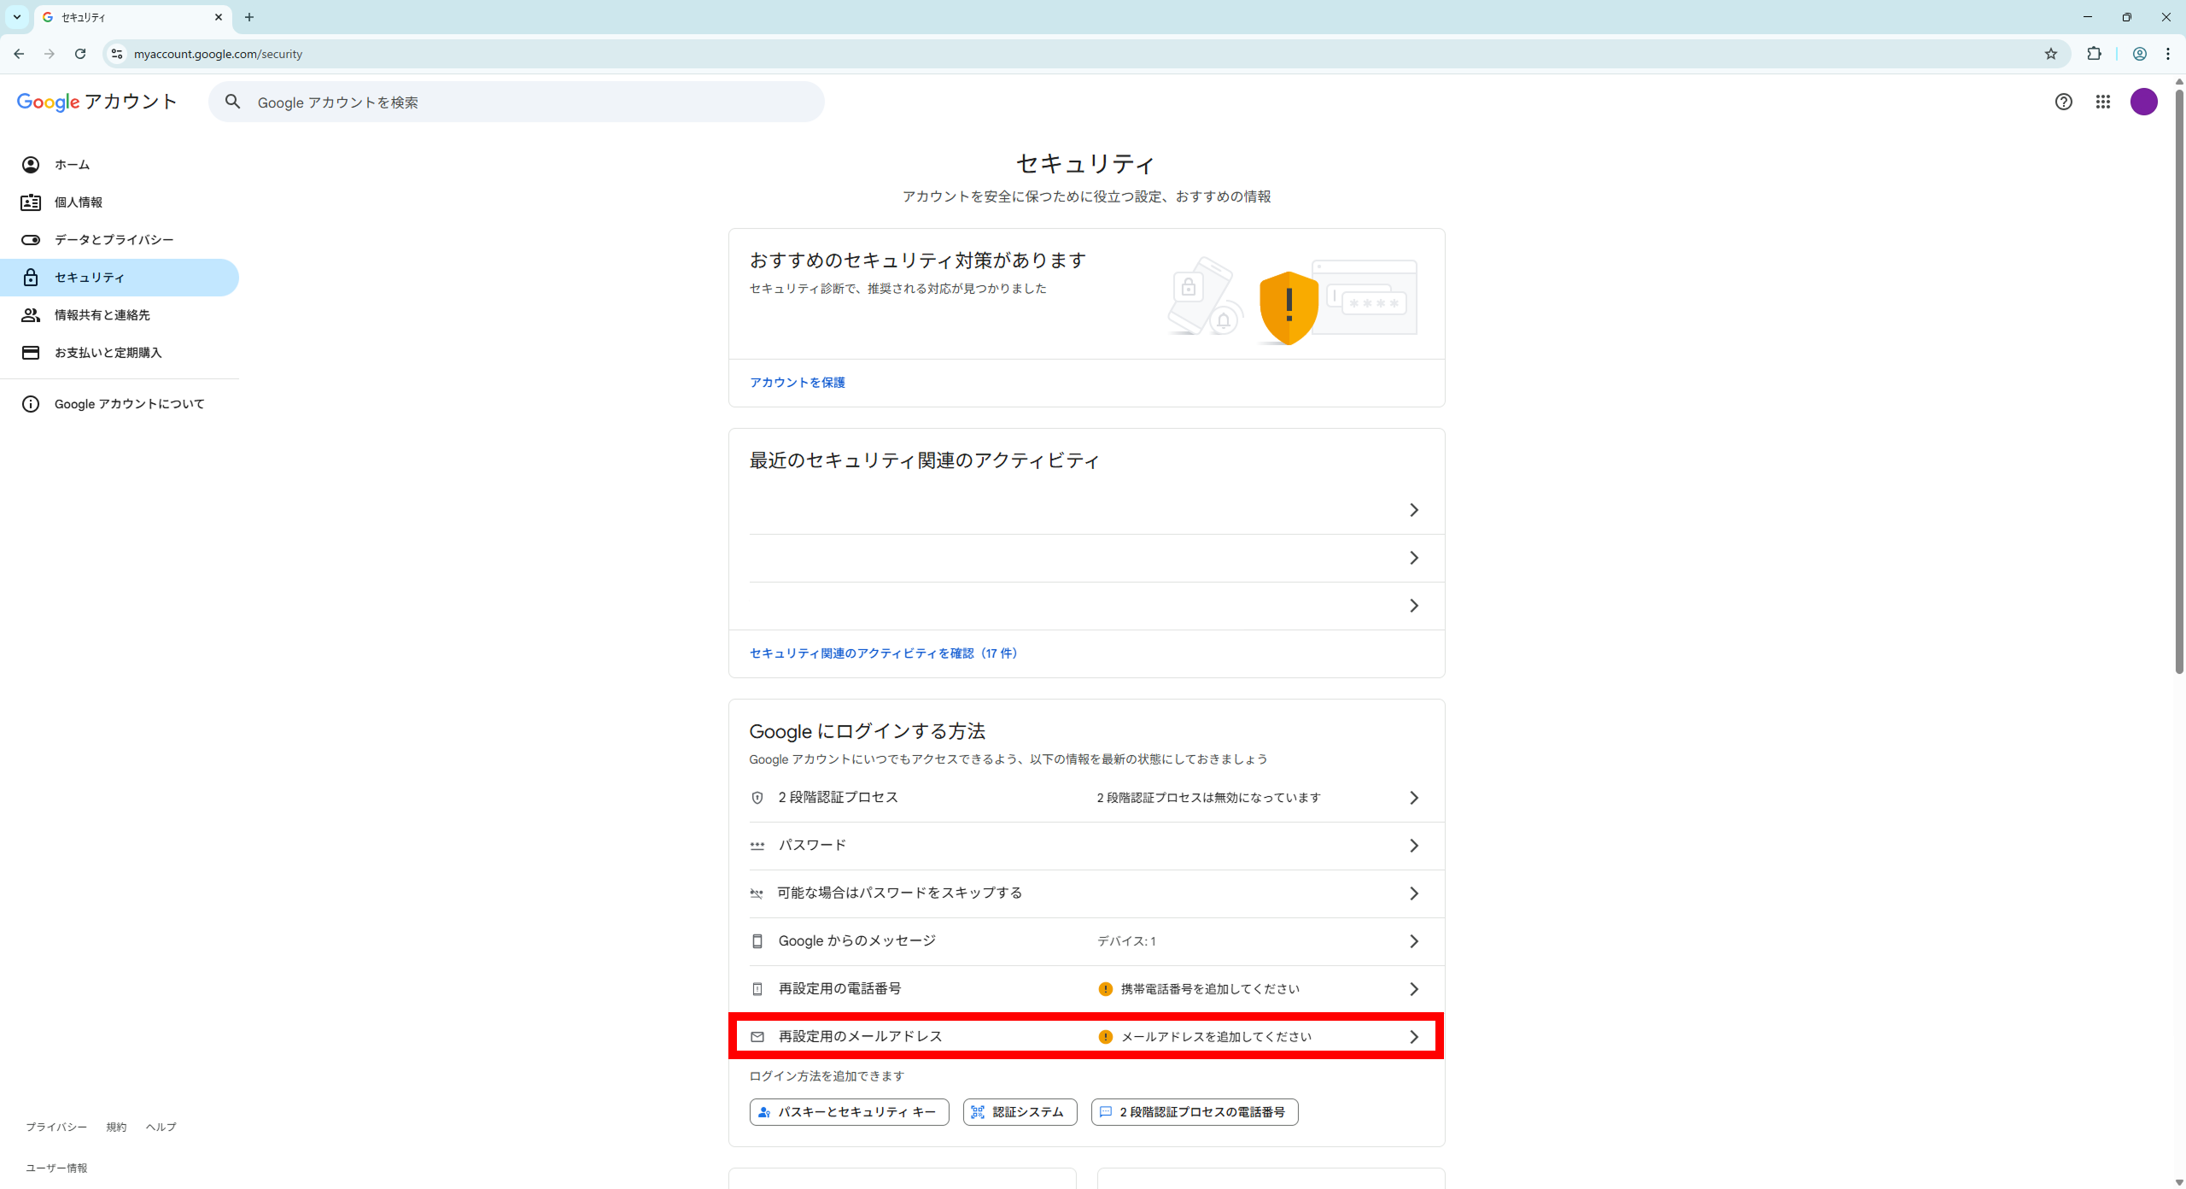
Task: Close the セキュリティ tab
Action: point(218,17)
